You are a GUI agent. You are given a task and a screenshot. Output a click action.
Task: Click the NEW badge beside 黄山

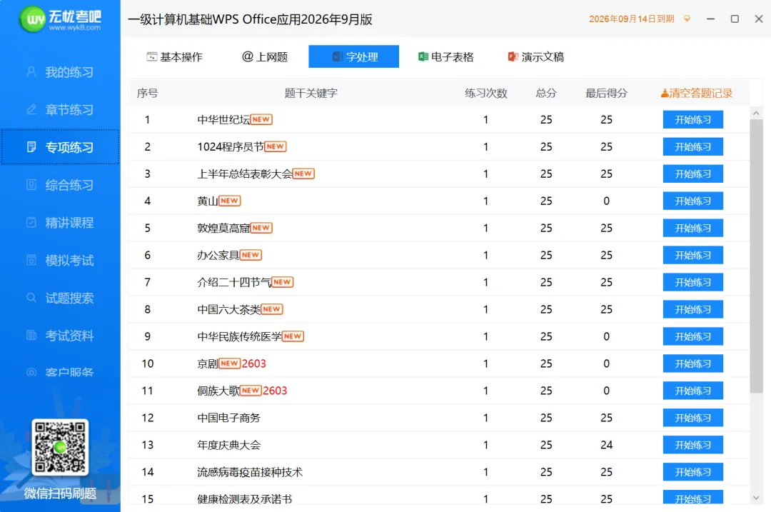pos(230,201)
